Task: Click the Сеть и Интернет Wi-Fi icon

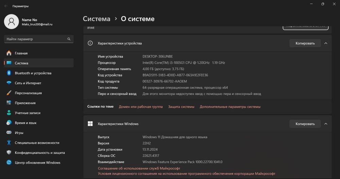Action: click(9, 83)
